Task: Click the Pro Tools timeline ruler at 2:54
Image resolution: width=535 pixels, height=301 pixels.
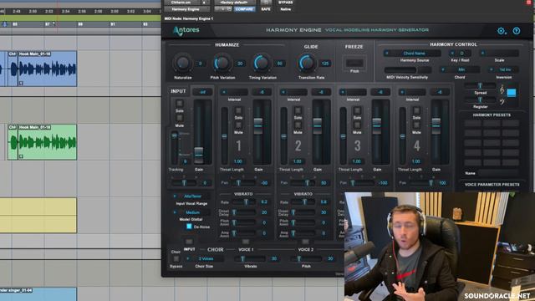Action: coord(65,12)
